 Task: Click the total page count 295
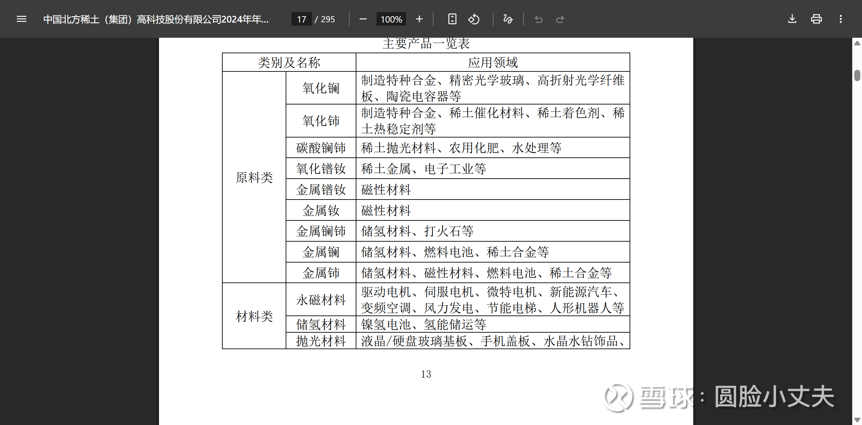328,19
